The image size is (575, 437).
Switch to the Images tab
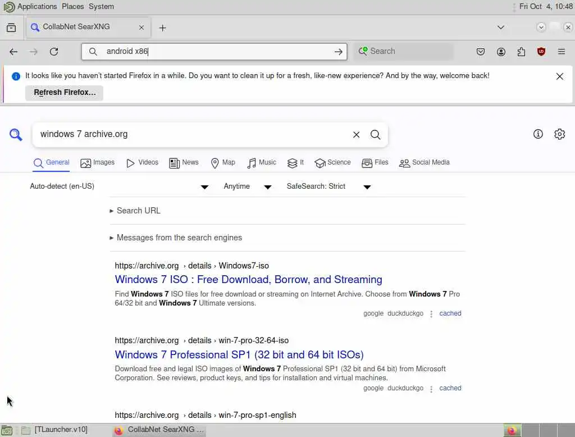98,162
